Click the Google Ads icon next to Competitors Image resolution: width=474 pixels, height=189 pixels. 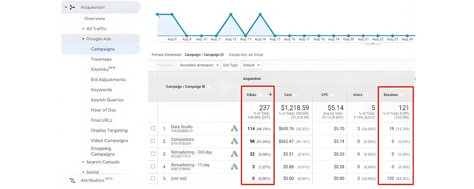click(x=234, y=141)
